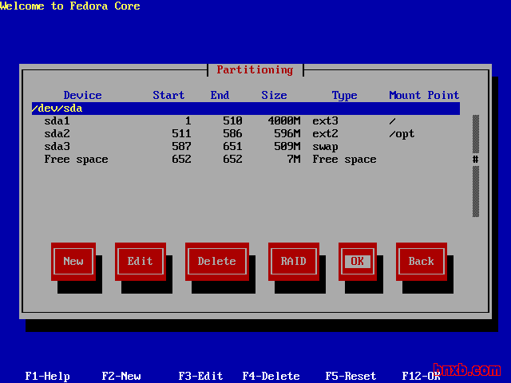Confirm partitioning with the OK button

click(357, 261)
